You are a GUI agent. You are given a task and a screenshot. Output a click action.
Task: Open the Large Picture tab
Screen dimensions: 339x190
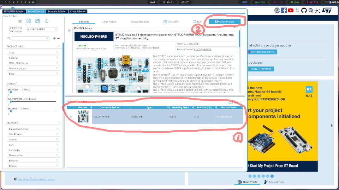(x=109, y=21)
